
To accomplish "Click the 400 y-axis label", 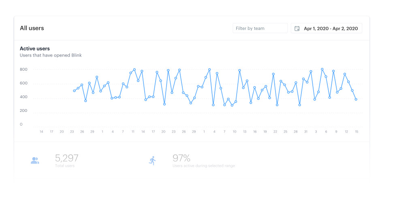I will coord(24,97).
